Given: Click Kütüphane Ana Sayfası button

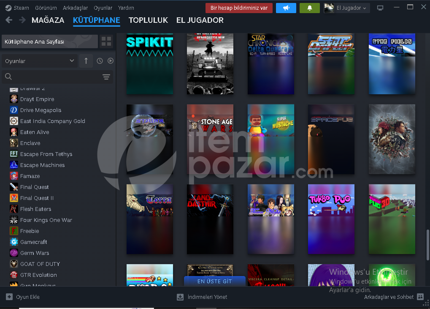Looking at the screenshot, I should (50, 41).
